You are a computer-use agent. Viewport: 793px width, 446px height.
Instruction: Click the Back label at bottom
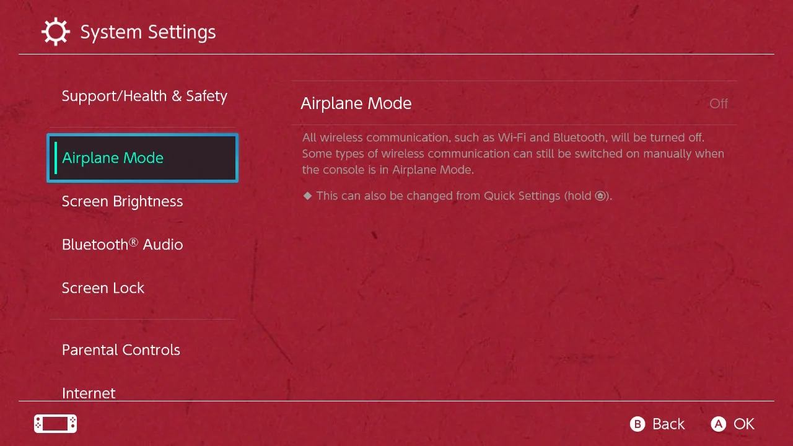click(x=668, y=424)
